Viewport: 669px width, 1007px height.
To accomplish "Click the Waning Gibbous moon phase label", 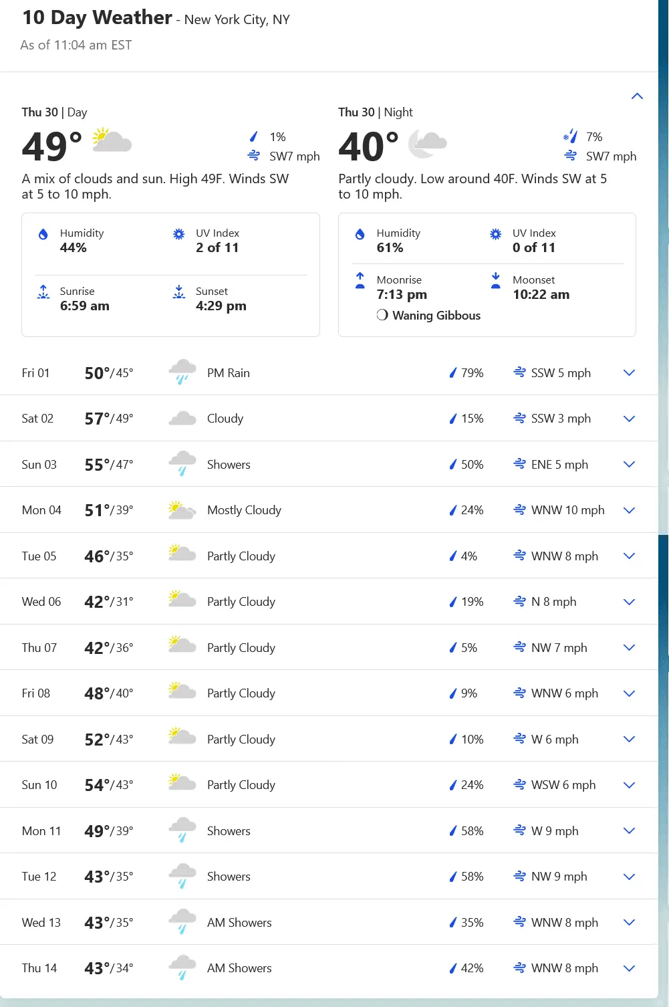I will click(x=436, y=316).
